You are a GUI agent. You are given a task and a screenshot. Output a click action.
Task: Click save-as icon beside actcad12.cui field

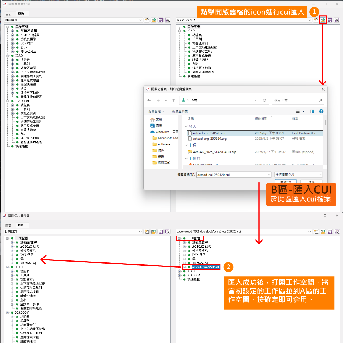pyautogui.click(x=337, y=20)
